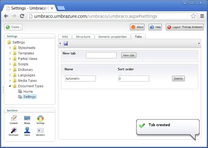The width and height of the screenshot is (208, 148).
Task: Reload the page with refresh icon
Action: click(x=22, y=16)
